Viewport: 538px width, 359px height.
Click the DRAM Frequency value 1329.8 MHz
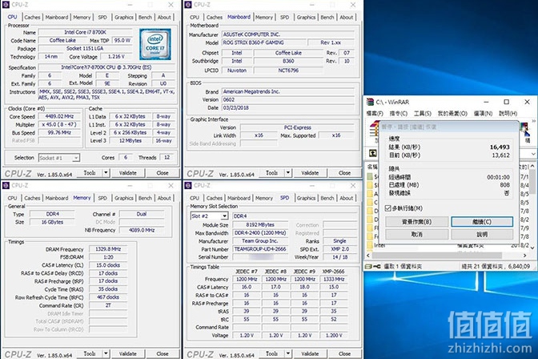tap(108, 249)
